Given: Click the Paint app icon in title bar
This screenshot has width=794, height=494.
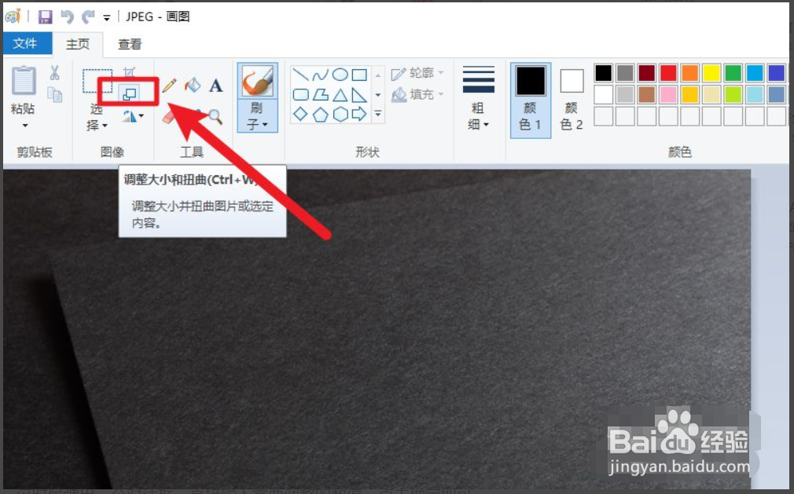Looking at the screenshot, I should point(13,16).
